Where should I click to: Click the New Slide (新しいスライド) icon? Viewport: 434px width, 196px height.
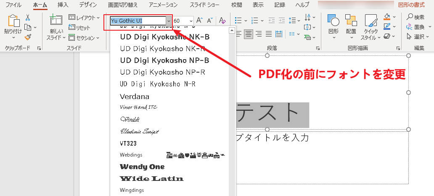(x=56, y=20)
